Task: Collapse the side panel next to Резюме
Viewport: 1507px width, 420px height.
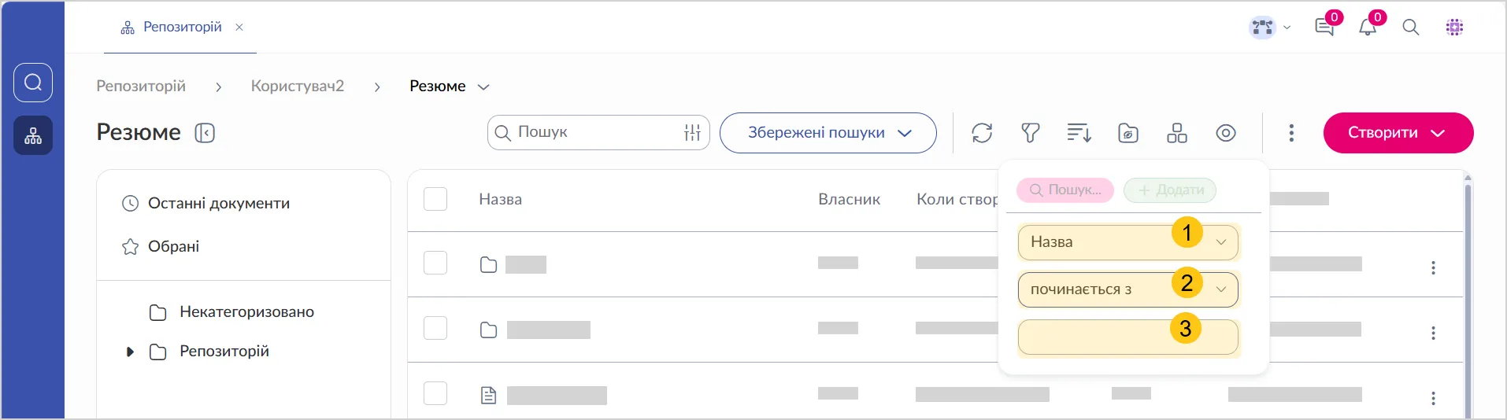Action: pyautogui.click(x=205, y=133)
